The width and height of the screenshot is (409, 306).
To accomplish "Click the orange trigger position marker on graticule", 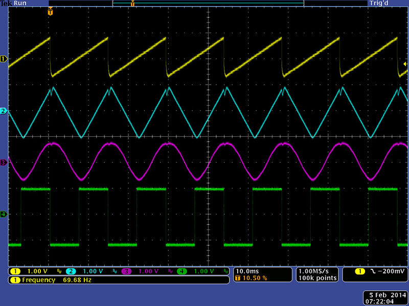I will click(x=50, y=11).
